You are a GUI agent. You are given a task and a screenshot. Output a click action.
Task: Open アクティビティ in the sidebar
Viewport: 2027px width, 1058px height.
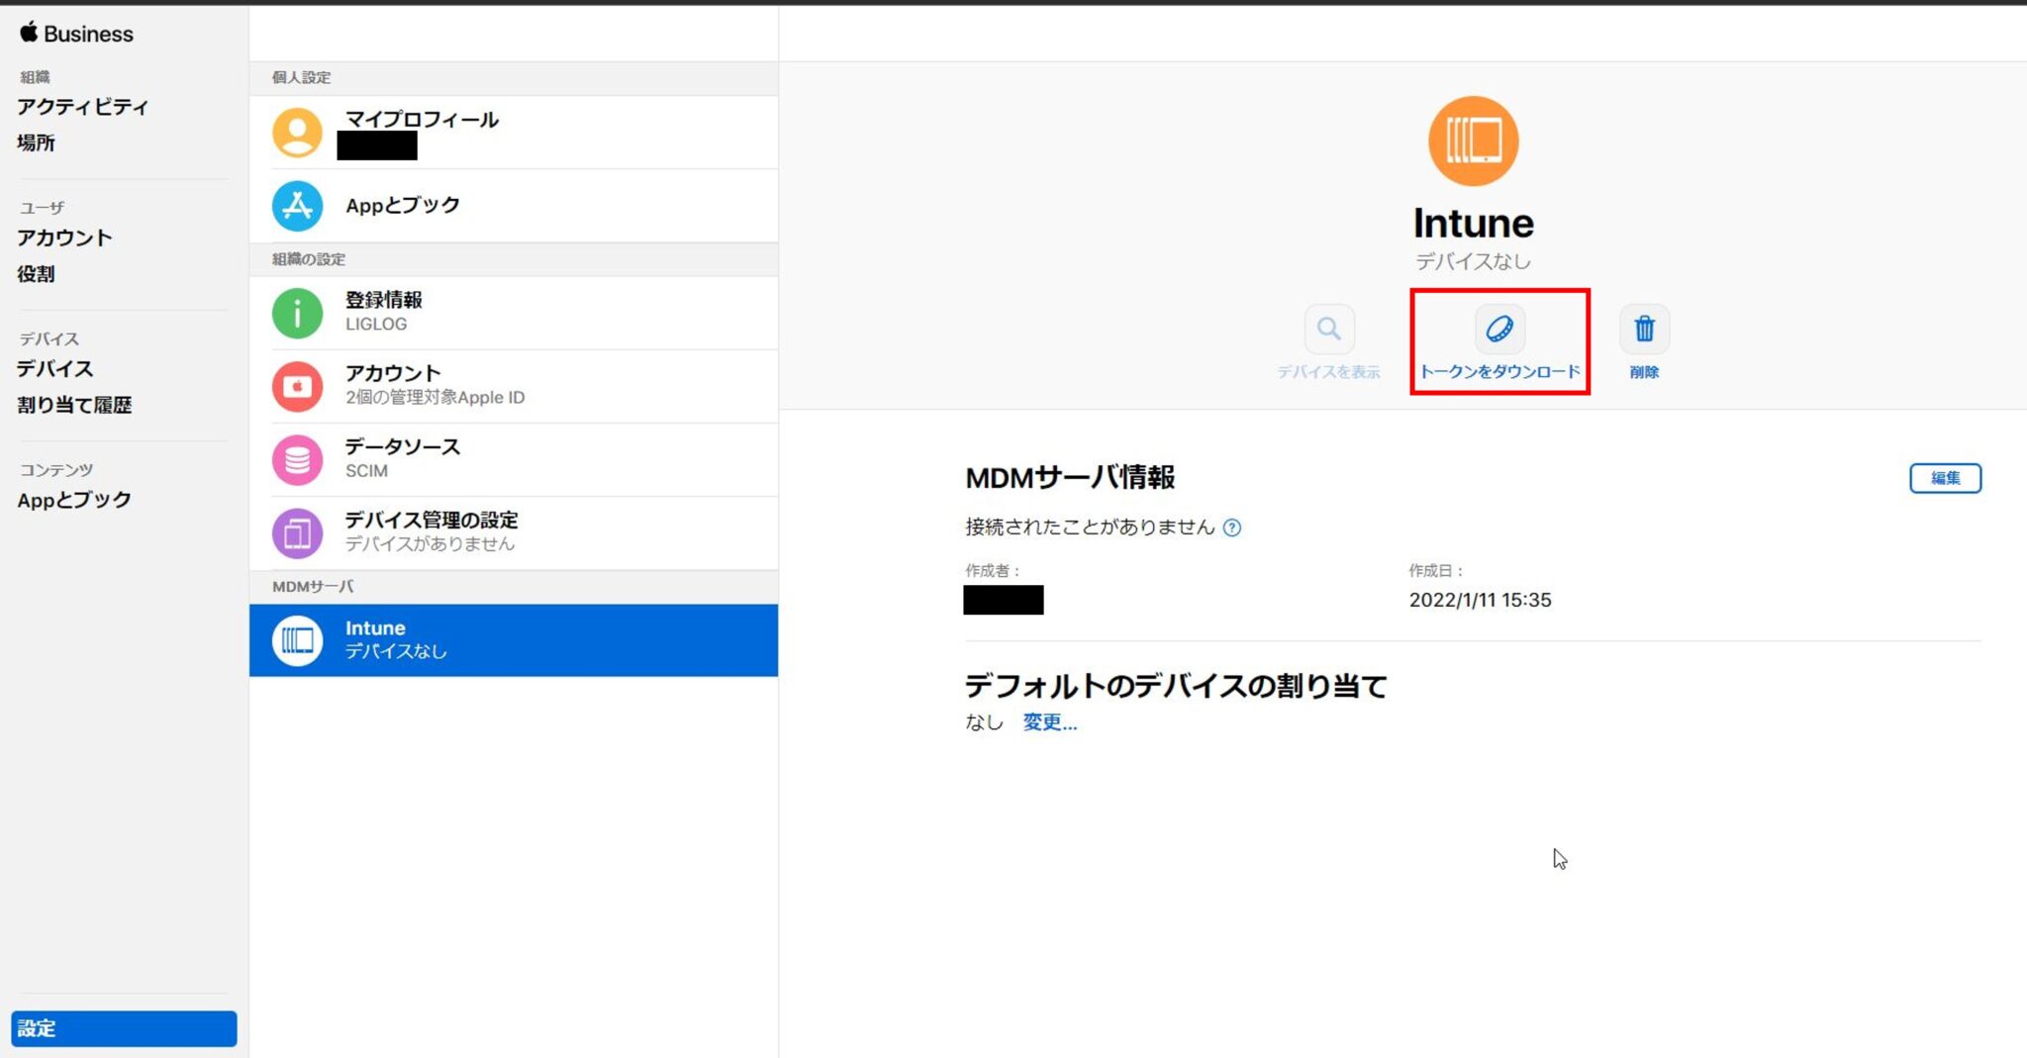[x=83, y=106]
